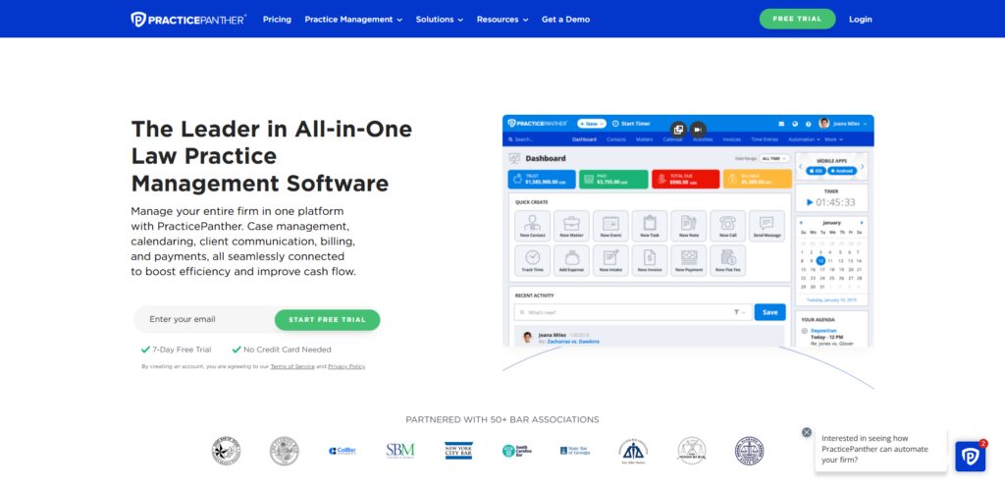Click the blue Save button

[769, 312]
